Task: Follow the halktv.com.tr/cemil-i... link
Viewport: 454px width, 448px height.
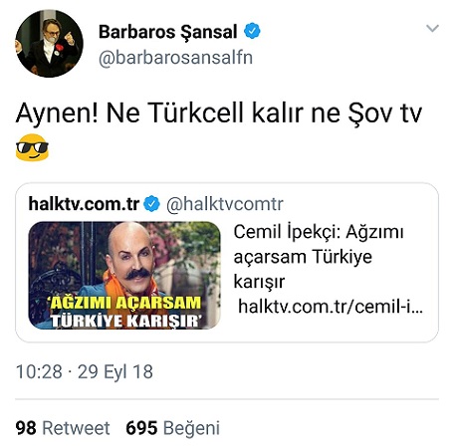Action: (331, 307)
